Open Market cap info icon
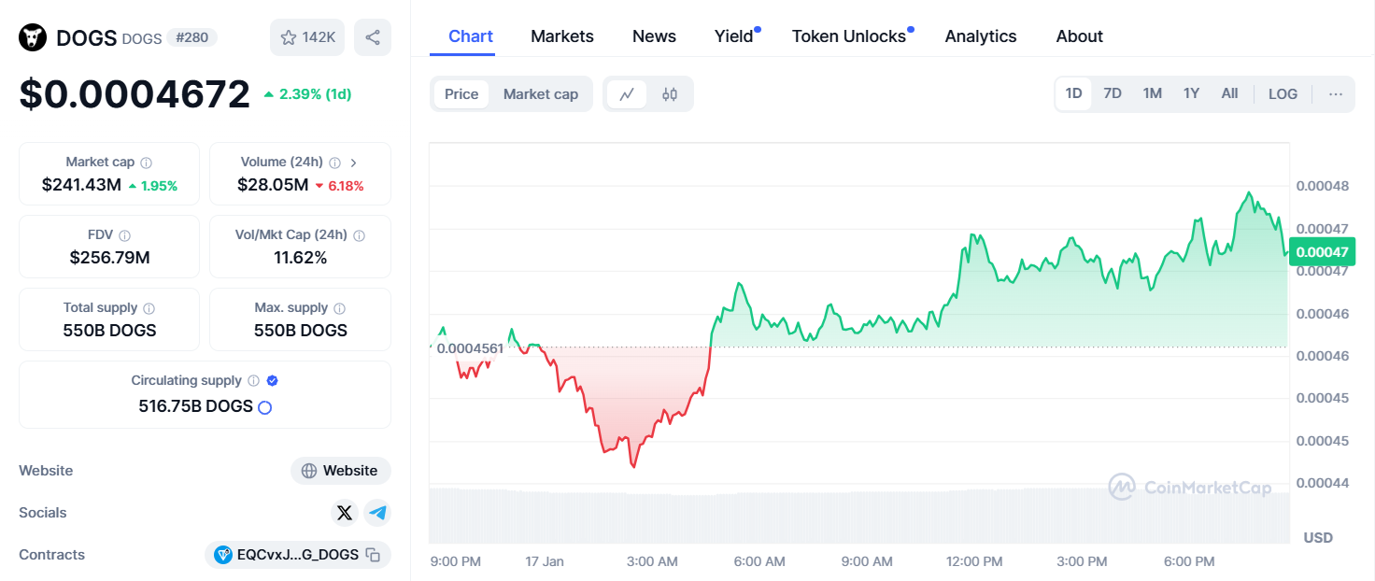The height and width of the screenshot is (581, 1375). pos(147,163)
